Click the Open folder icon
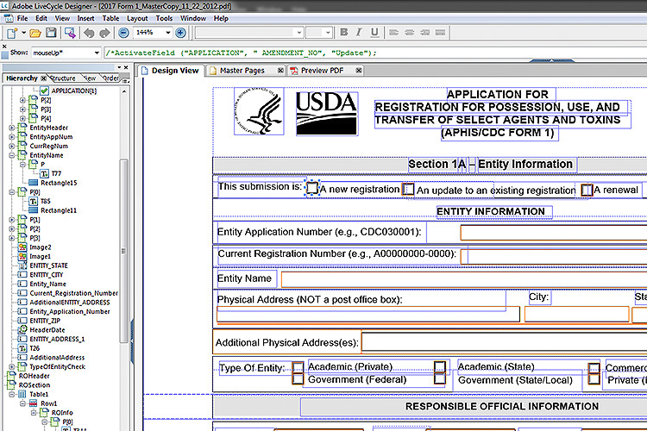This screenshot has width=647, height=431. (33, 33)
